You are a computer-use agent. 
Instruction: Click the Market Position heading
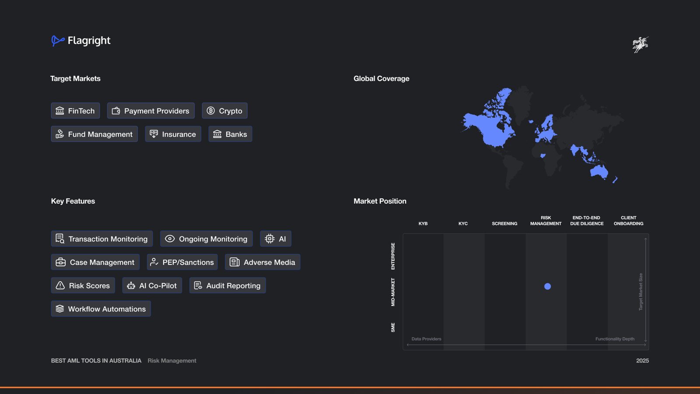[x=380, y=201]
